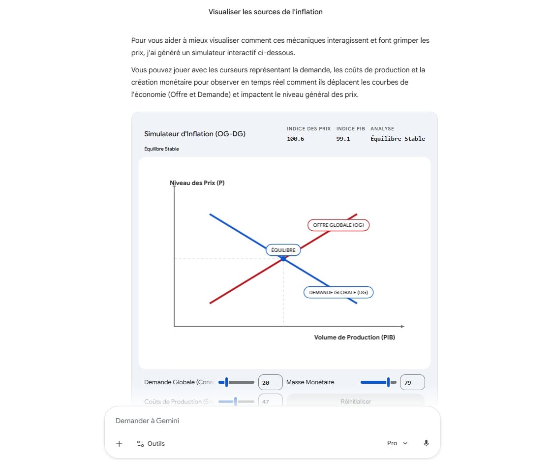
Task: Click the OFFRE GLOBALE (OG) curve label
Action: pos(338,225)
